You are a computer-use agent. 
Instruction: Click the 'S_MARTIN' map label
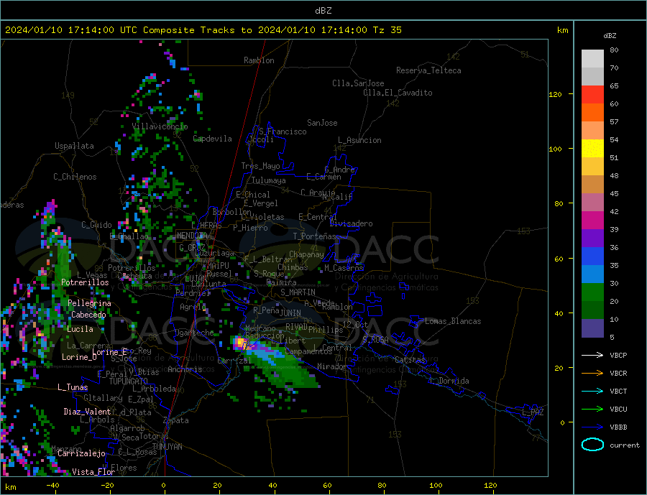(298, 292)
